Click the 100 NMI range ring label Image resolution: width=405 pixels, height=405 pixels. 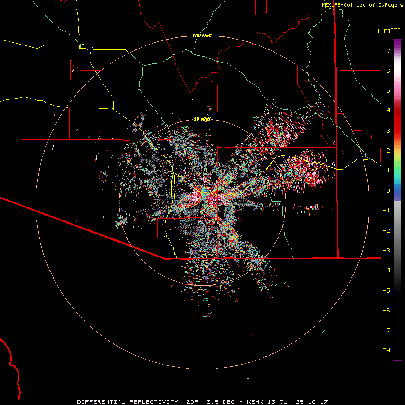pyautogui.click(x=202, y=36)
